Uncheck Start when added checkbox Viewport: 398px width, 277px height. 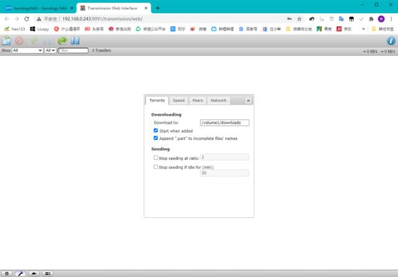[x=155, y=131]
